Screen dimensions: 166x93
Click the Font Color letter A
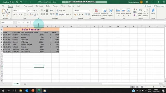pyautogui.click(x=35, y=14)
